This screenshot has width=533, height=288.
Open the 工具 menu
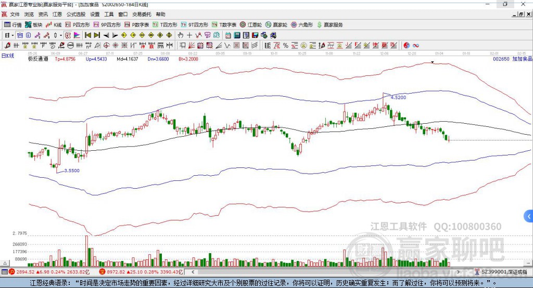pyautogui.click(x=109, y=14)
